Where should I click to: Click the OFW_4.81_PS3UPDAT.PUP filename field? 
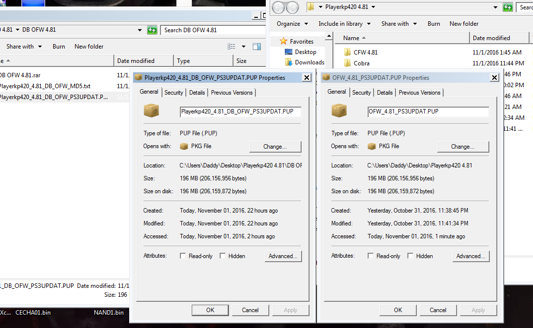coord(428,111)
